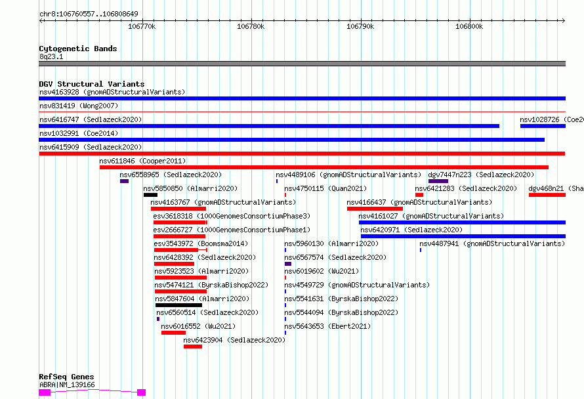Click nsv6428392 (Sedlazeck2020) label
Screen dimensions: 584x399
[x=205, y=257]
